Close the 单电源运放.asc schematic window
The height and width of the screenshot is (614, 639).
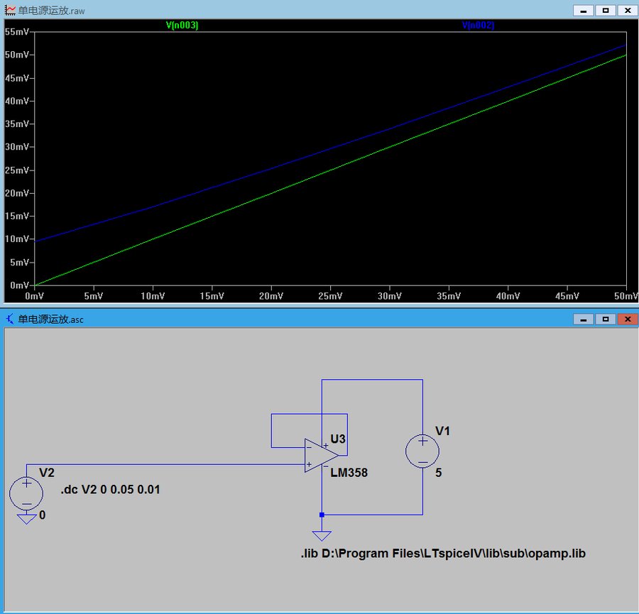tap(627, 319)
